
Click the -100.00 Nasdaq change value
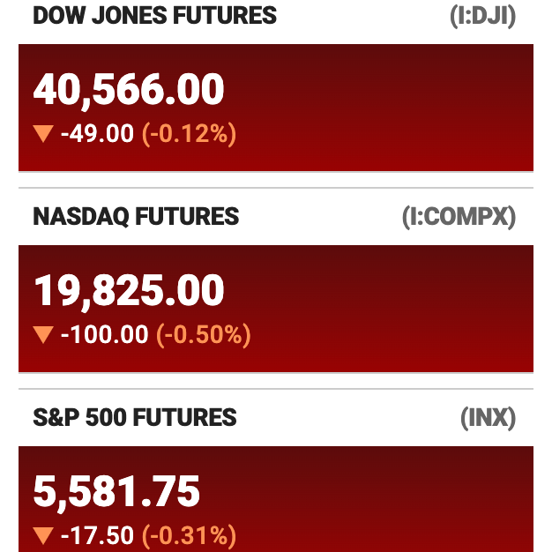point(105,335)
